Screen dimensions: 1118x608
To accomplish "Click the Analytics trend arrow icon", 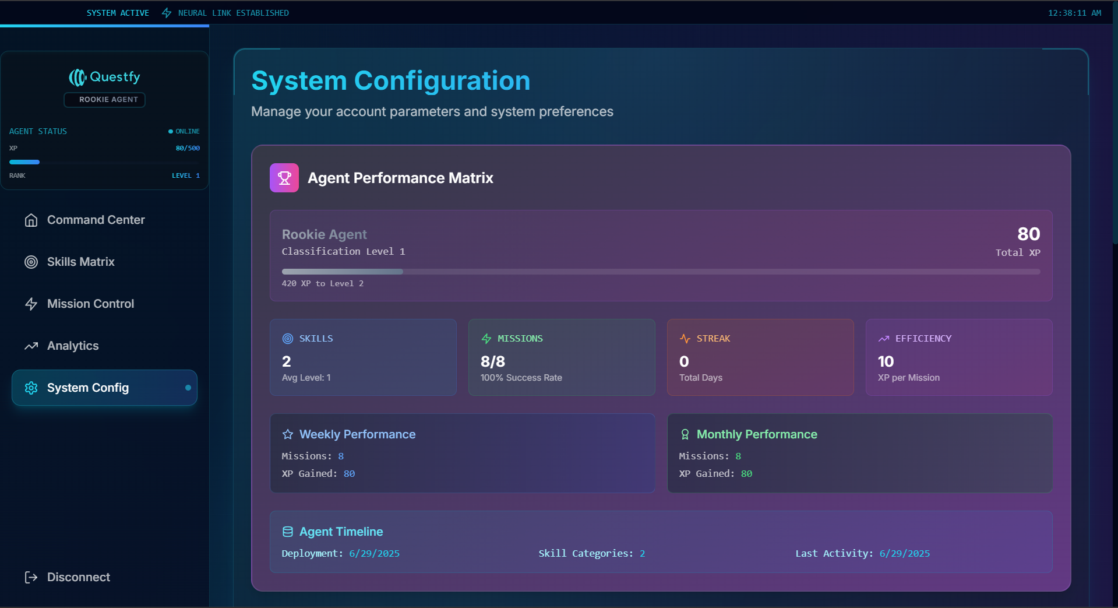I will (31, 346).
